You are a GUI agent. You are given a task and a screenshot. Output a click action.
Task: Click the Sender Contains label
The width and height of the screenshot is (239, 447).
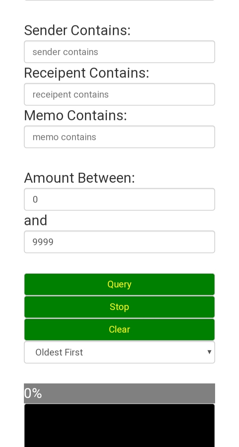(77, 30)
